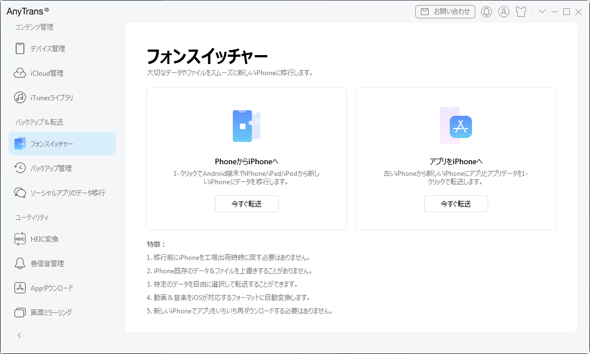The width and height of the screenshot is (590, 354).
Task: Click the 着信音管理 bell icon in sidebar
Action: tap(20, 264)
